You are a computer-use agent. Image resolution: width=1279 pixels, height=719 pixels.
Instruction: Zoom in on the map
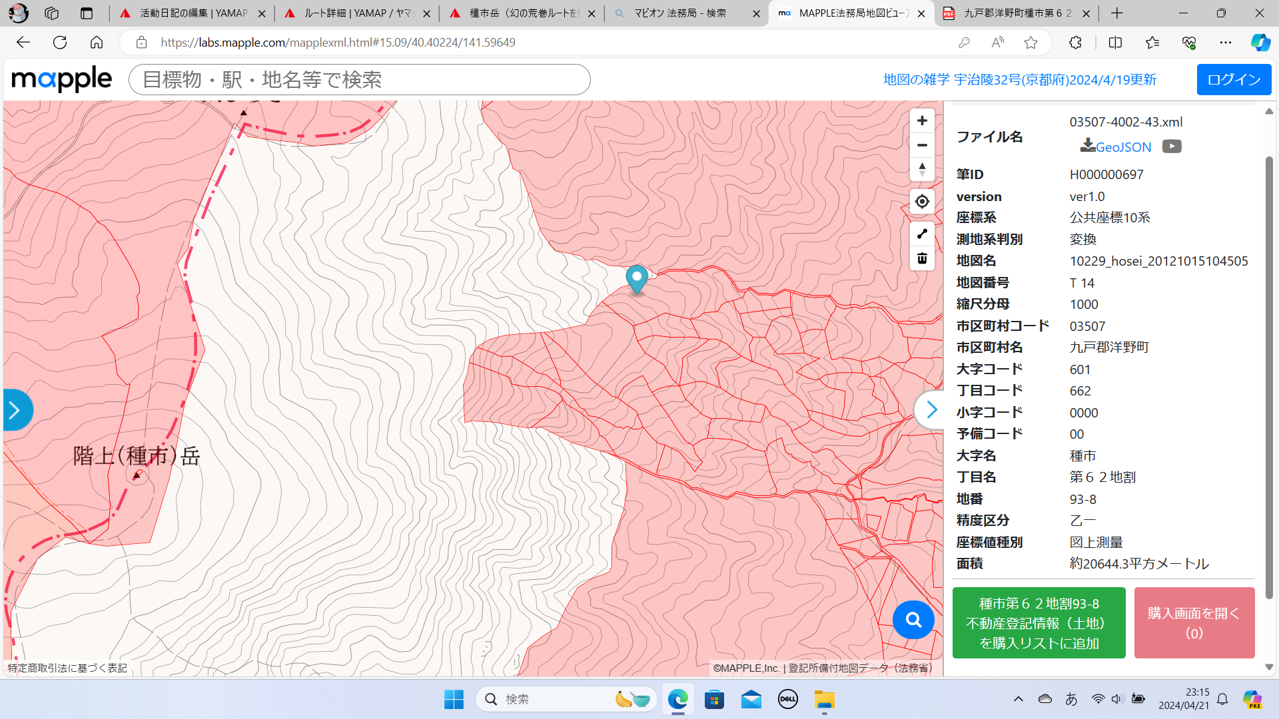tap(922, 120)
